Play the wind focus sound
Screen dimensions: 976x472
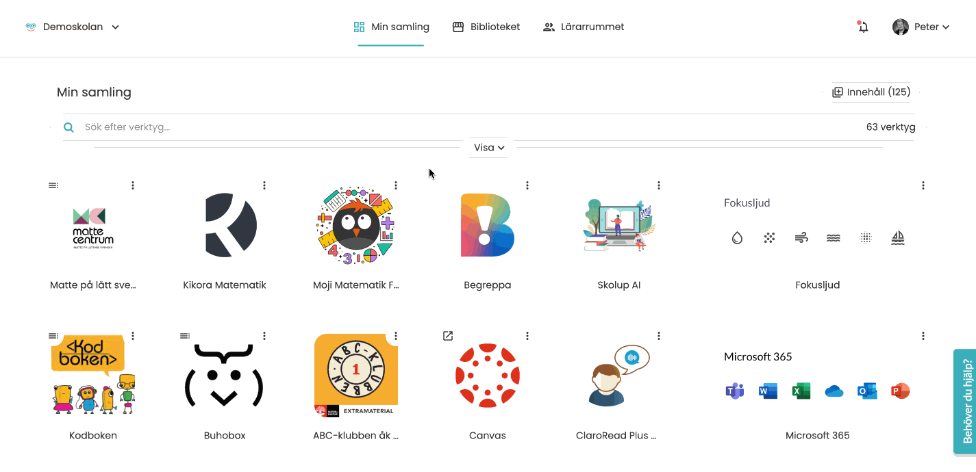point(801,238)
